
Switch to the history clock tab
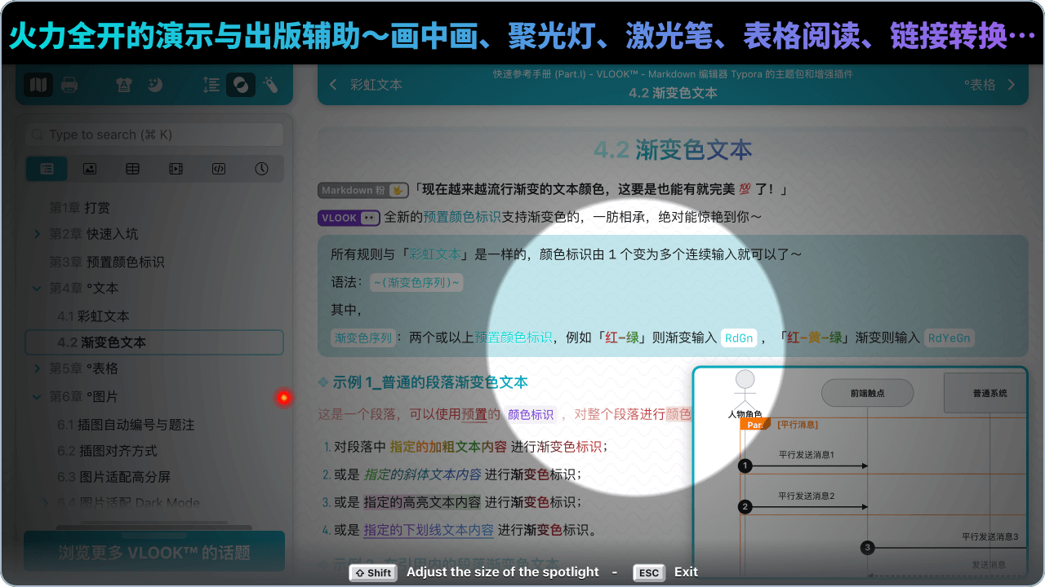(x=261, y=169)
